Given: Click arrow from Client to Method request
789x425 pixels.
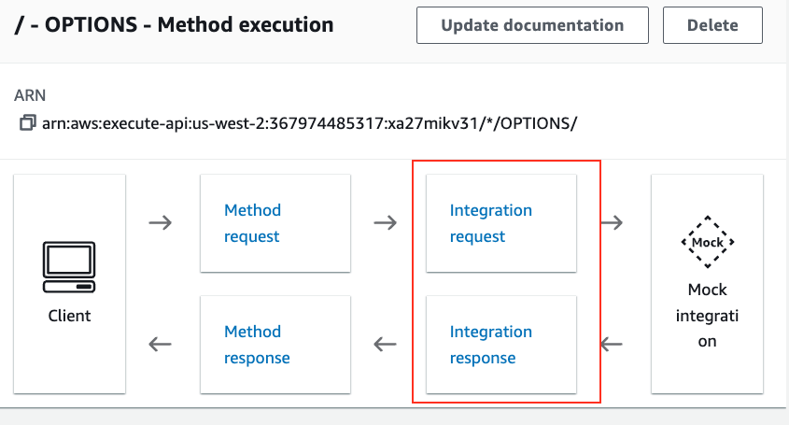Looking at the screenshot, I should [161, 222].
